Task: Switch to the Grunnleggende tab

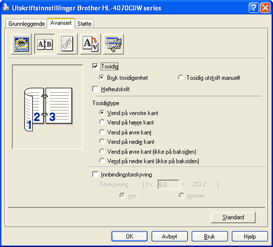Action: pos(27,24)
